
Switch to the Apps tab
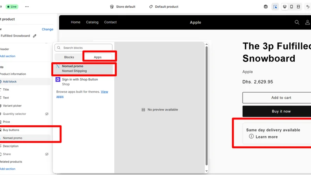click(x=98, y=57)
